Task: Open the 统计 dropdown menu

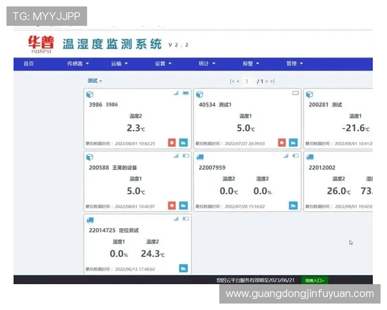Action: [x=207, y=63]
